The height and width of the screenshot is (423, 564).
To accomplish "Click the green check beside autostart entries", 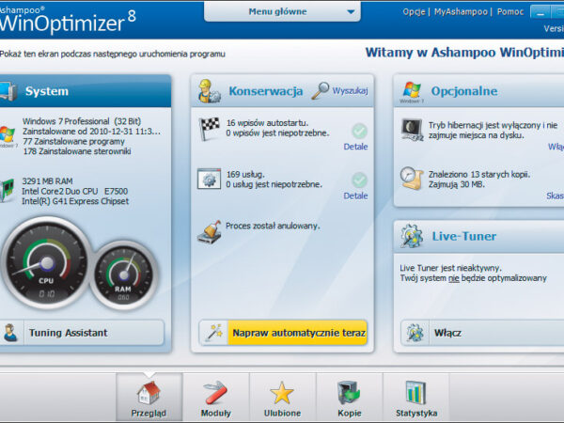I will [x=359, y=131].
